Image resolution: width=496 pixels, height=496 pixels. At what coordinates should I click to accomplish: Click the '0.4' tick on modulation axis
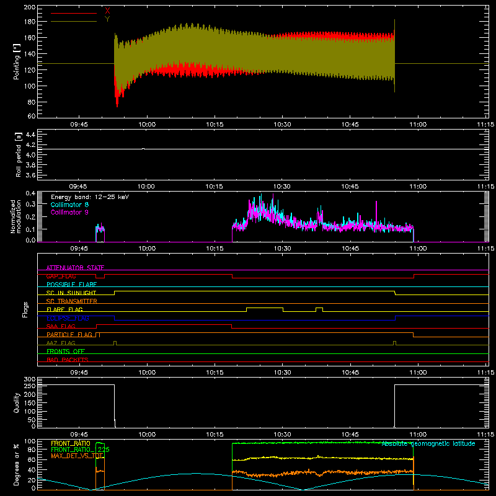coord(30,193)
